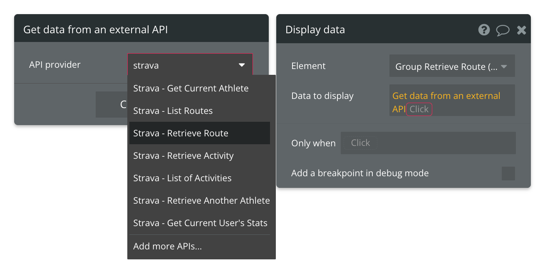Open the API provider dropdown arrow
The image size is (550, 271).
tap(242, 65)
